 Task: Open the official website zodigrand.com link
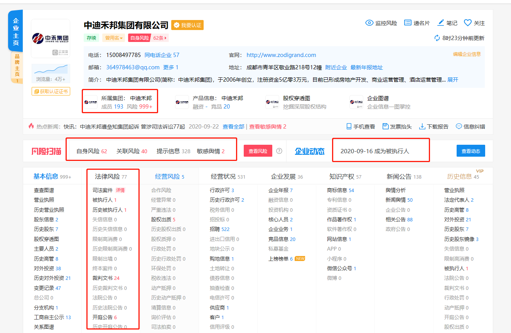point(281,55)
